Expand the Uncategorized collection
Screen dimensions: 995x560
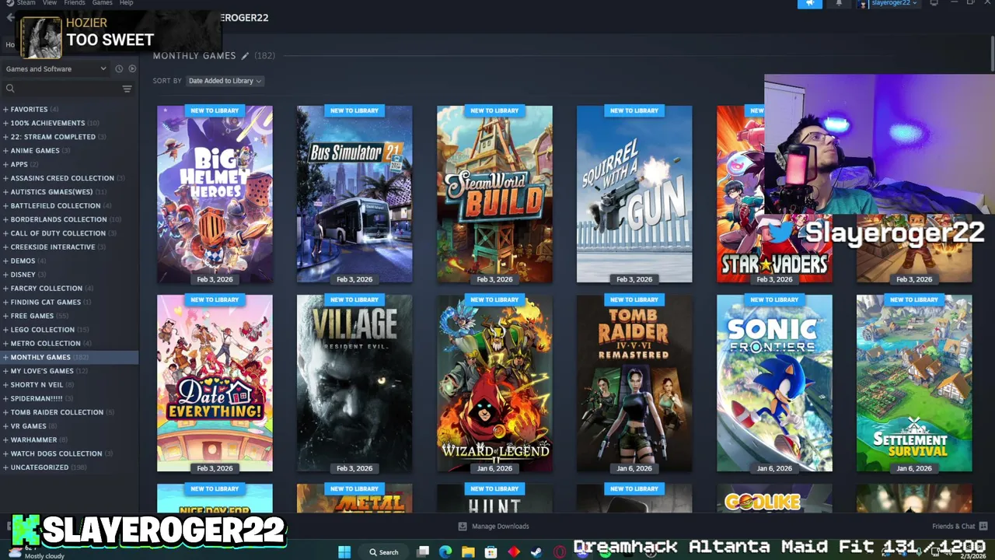[x=5, y=467]
